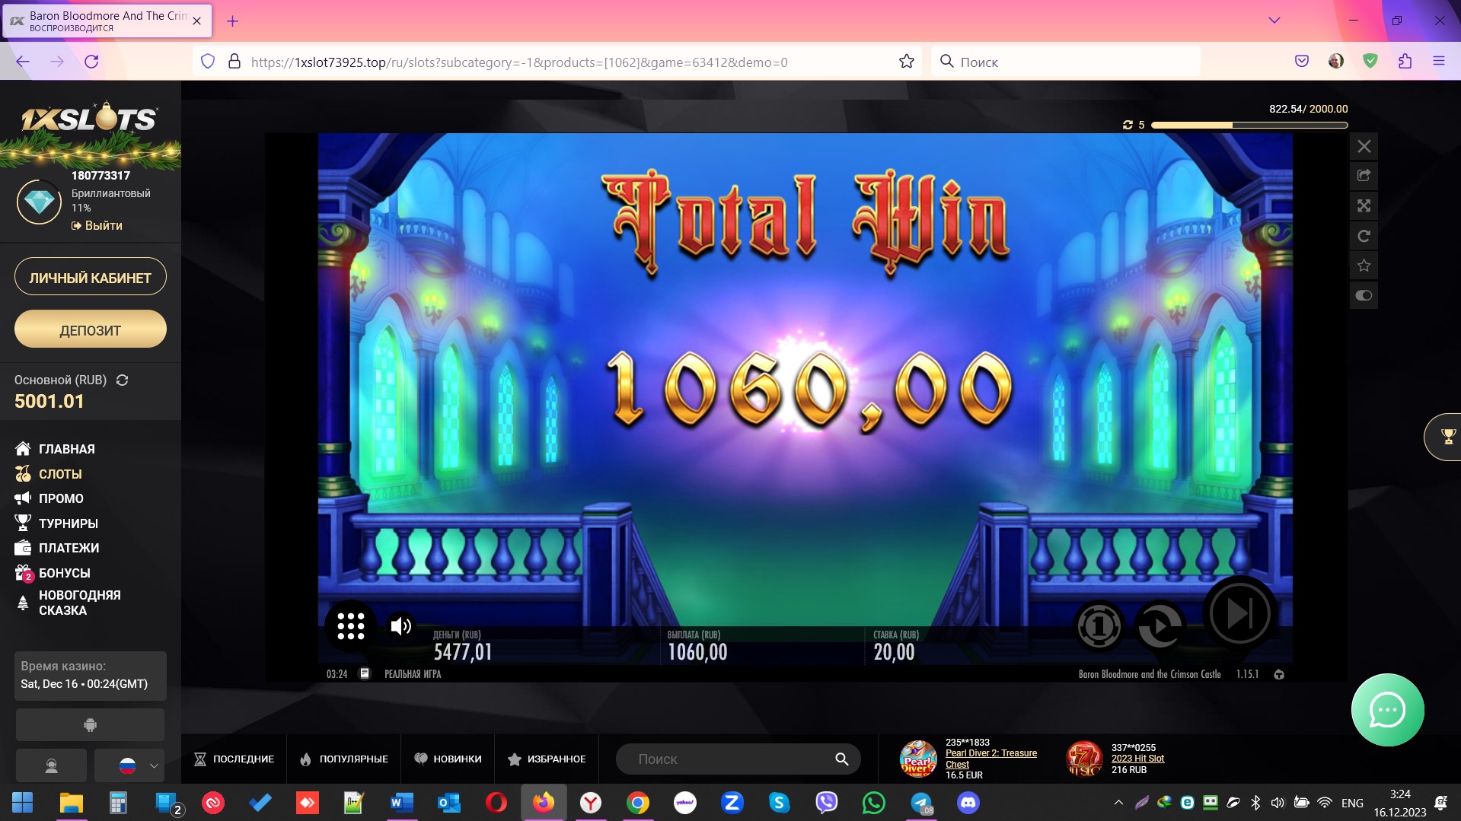This screenshot has height=821, width=1461.
Task: Open the slot game menu grid button
Action: pos(350,626)
